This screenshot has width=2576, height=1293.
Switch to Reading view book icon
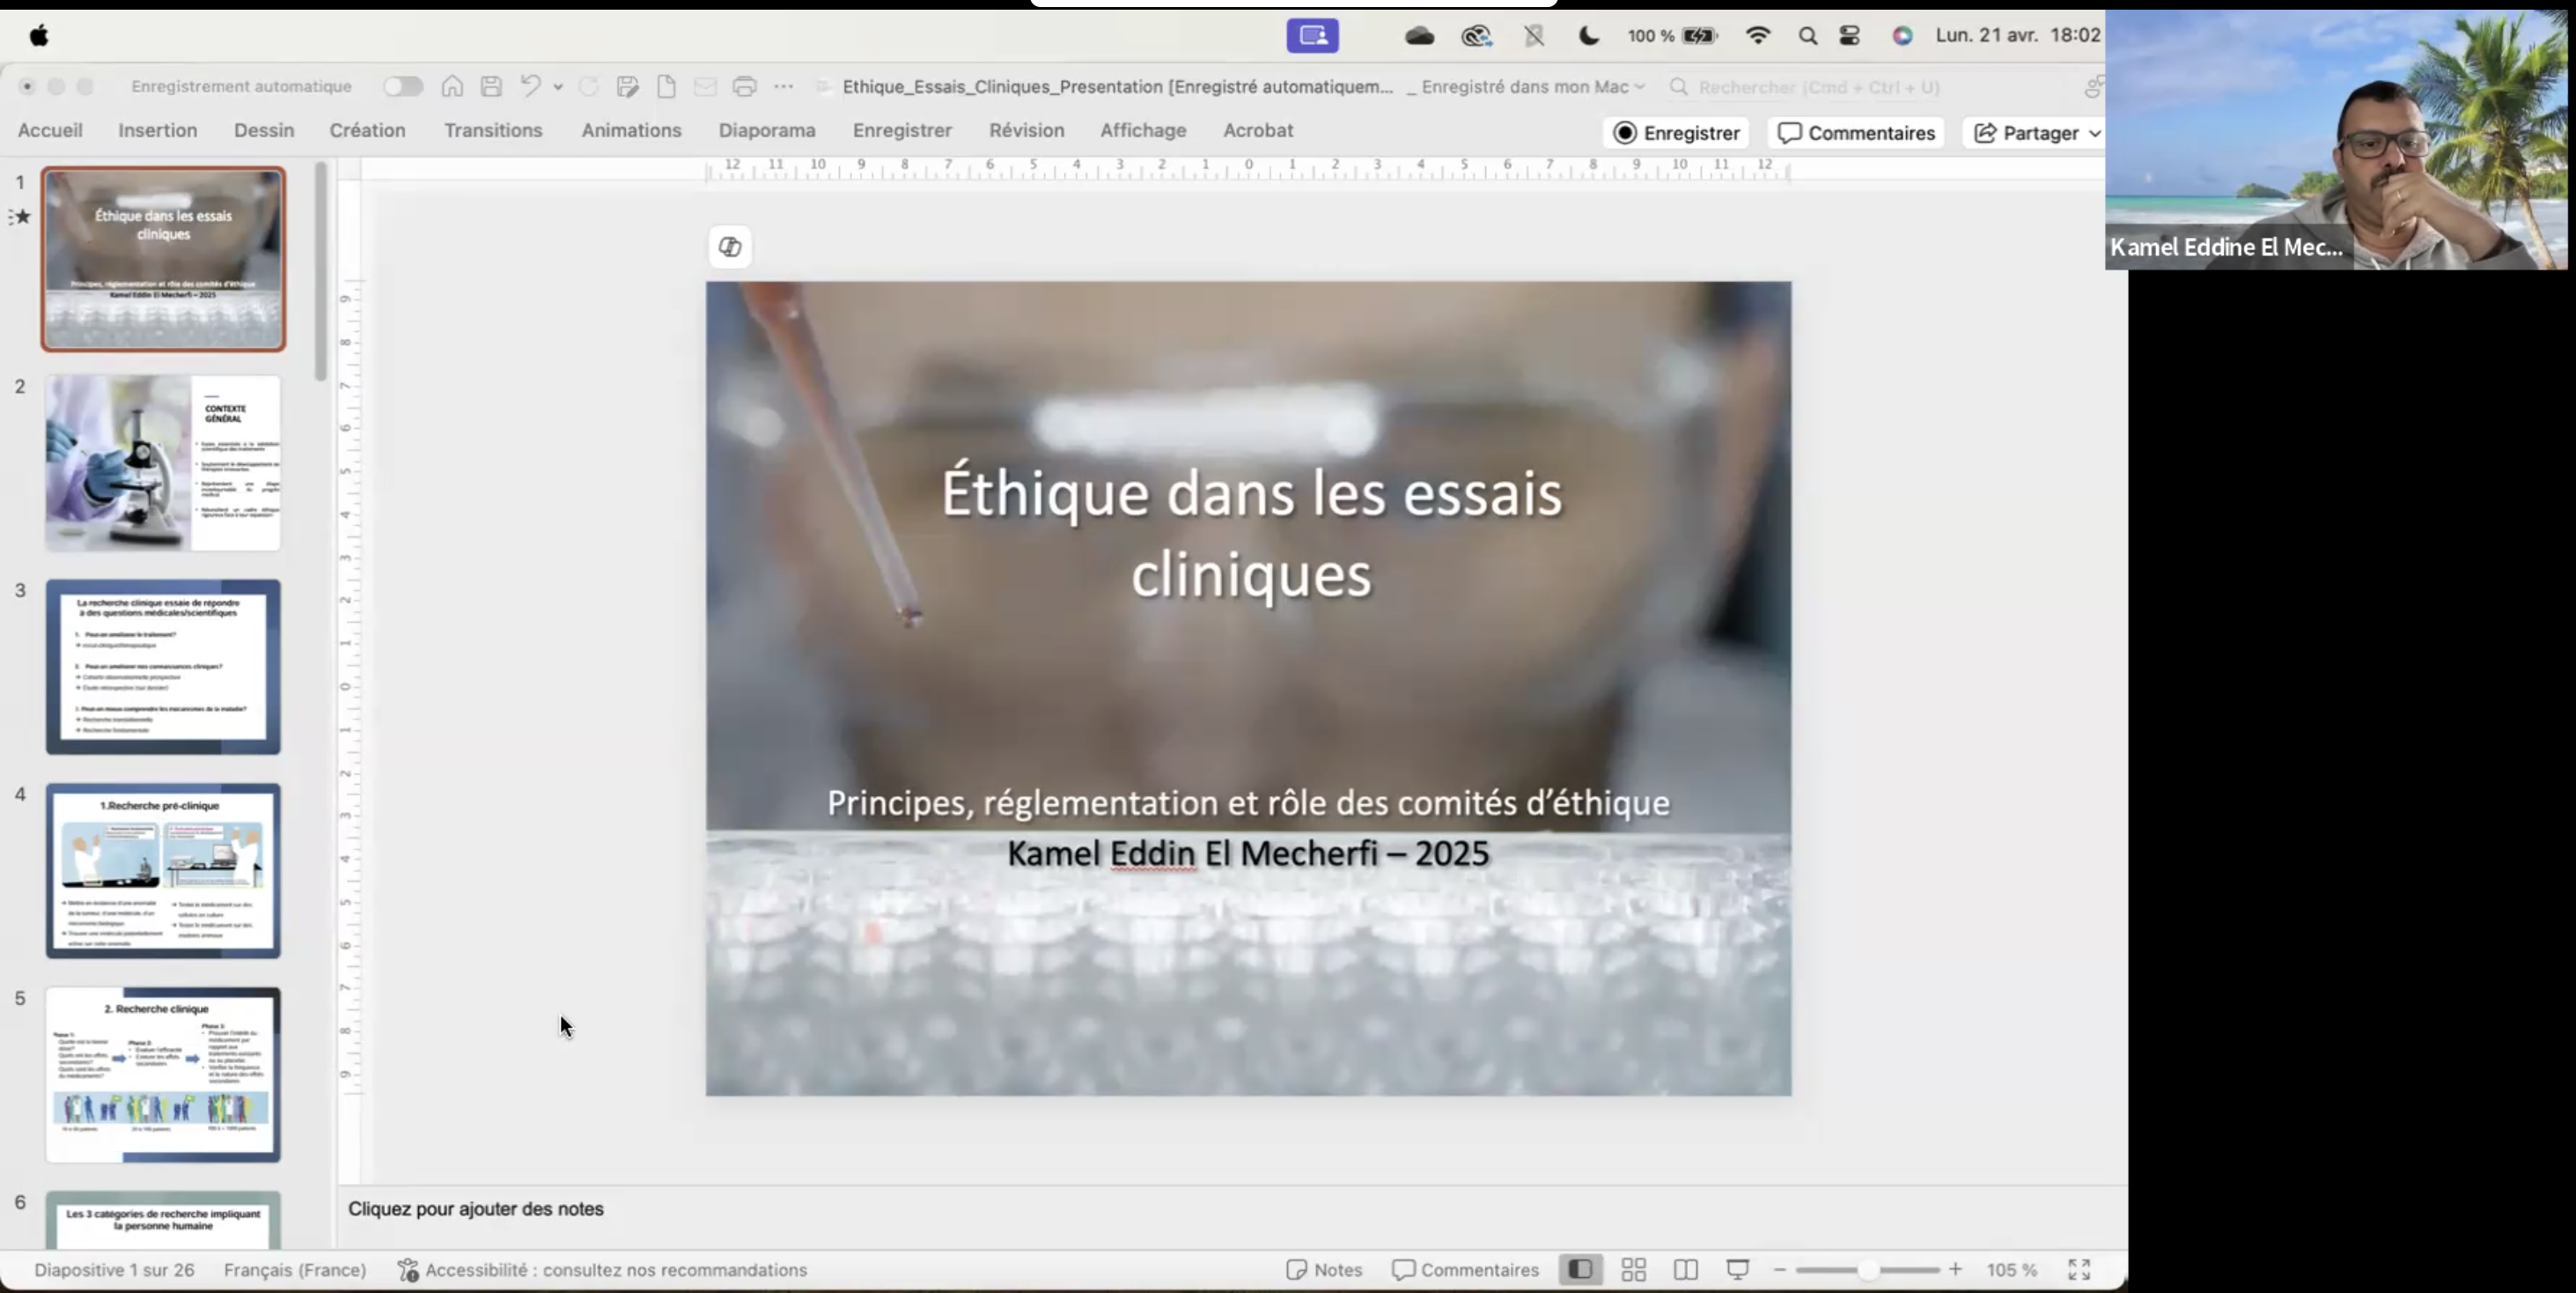(1686, 1270)
